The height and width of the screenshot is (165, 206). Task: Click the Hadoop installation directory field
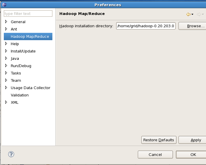pos(146,26)
